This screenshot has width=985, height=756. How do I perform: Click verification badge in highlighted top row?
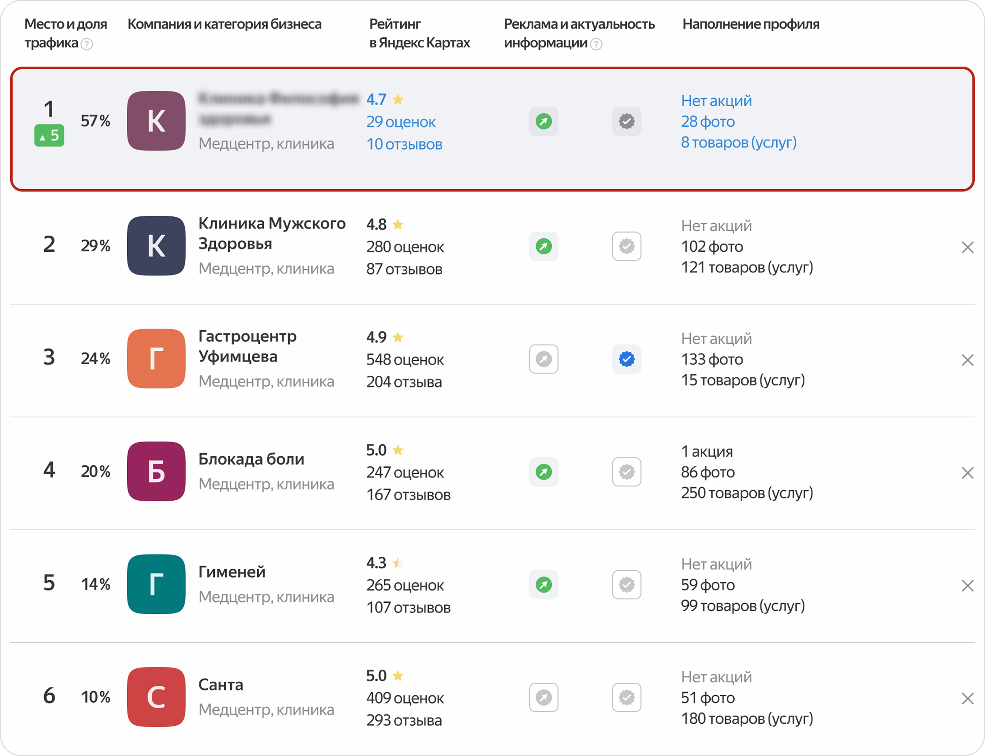coord(626,121)
